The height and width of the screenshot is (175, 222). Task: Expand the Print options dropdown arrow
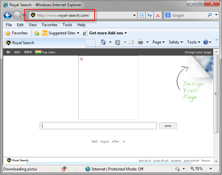[x=147, y=42]
